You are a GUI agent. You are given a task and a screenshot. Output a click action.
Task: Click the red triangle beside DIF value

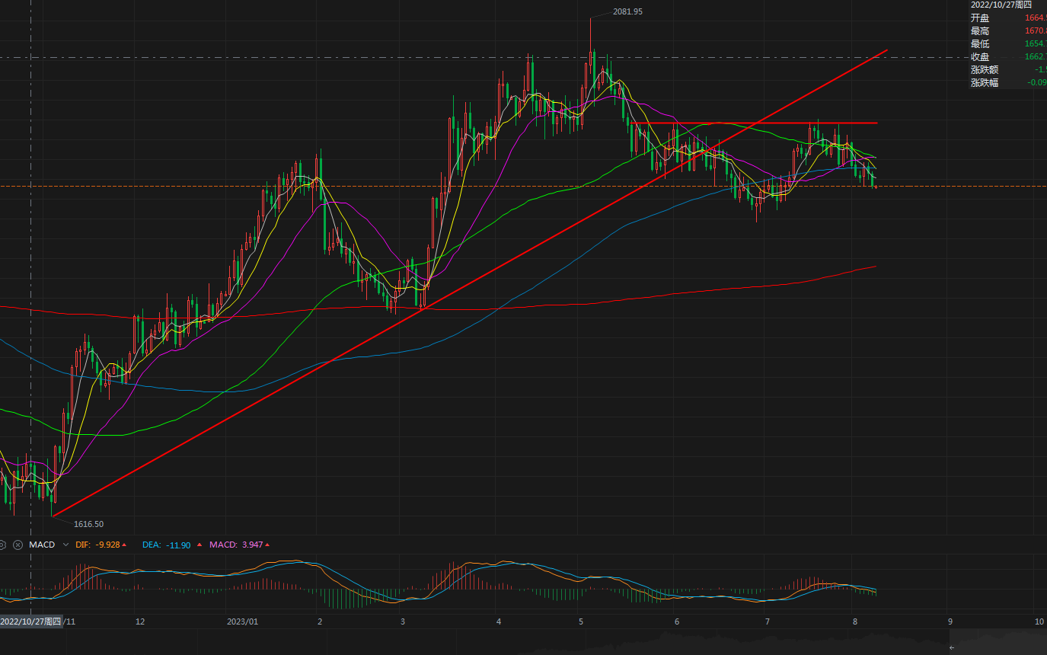tap(124, 545)
